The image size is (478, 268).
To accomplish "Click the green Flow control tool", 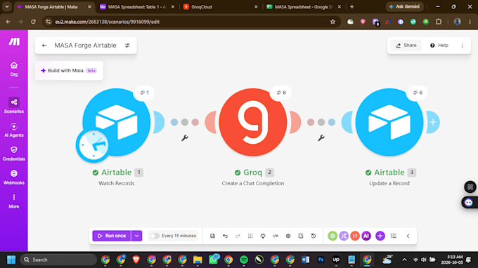I will 332,236.
